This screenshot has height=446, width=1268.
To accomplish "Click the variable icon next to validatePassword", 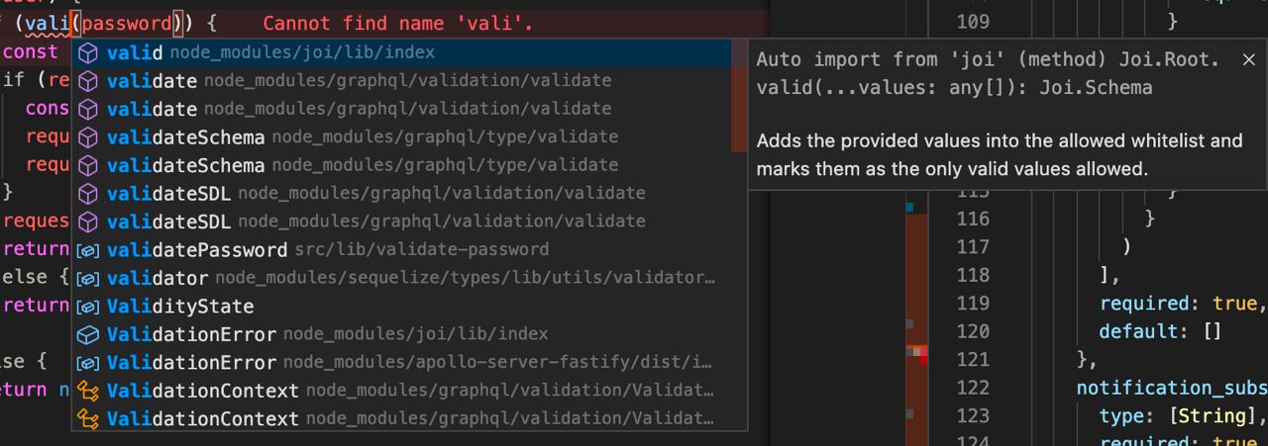I will (x=88, y=249).
